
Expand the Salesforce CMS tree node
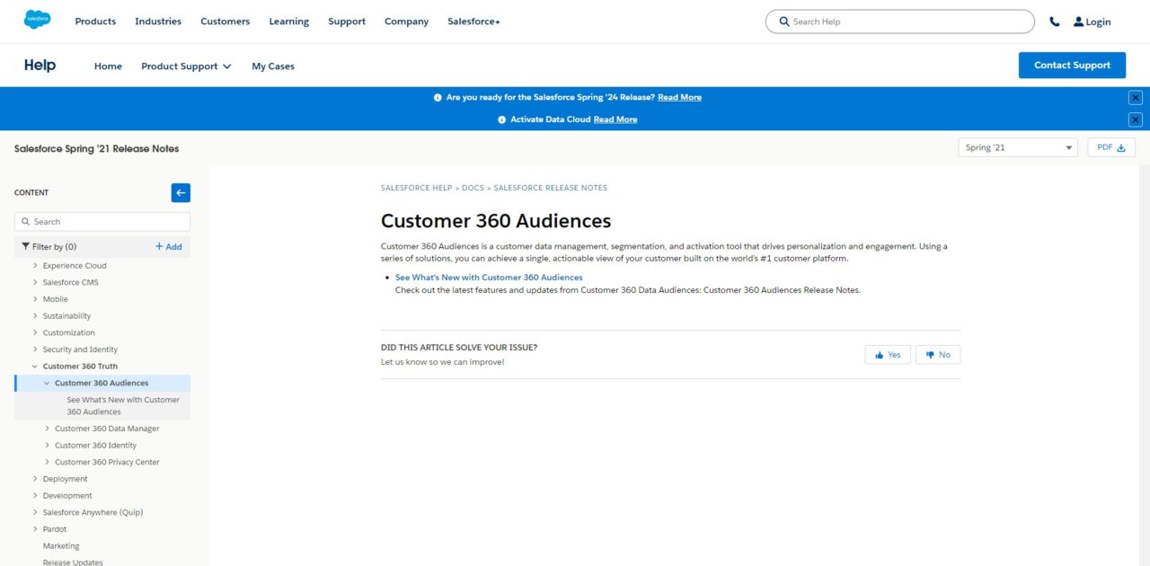coord(35,282)
